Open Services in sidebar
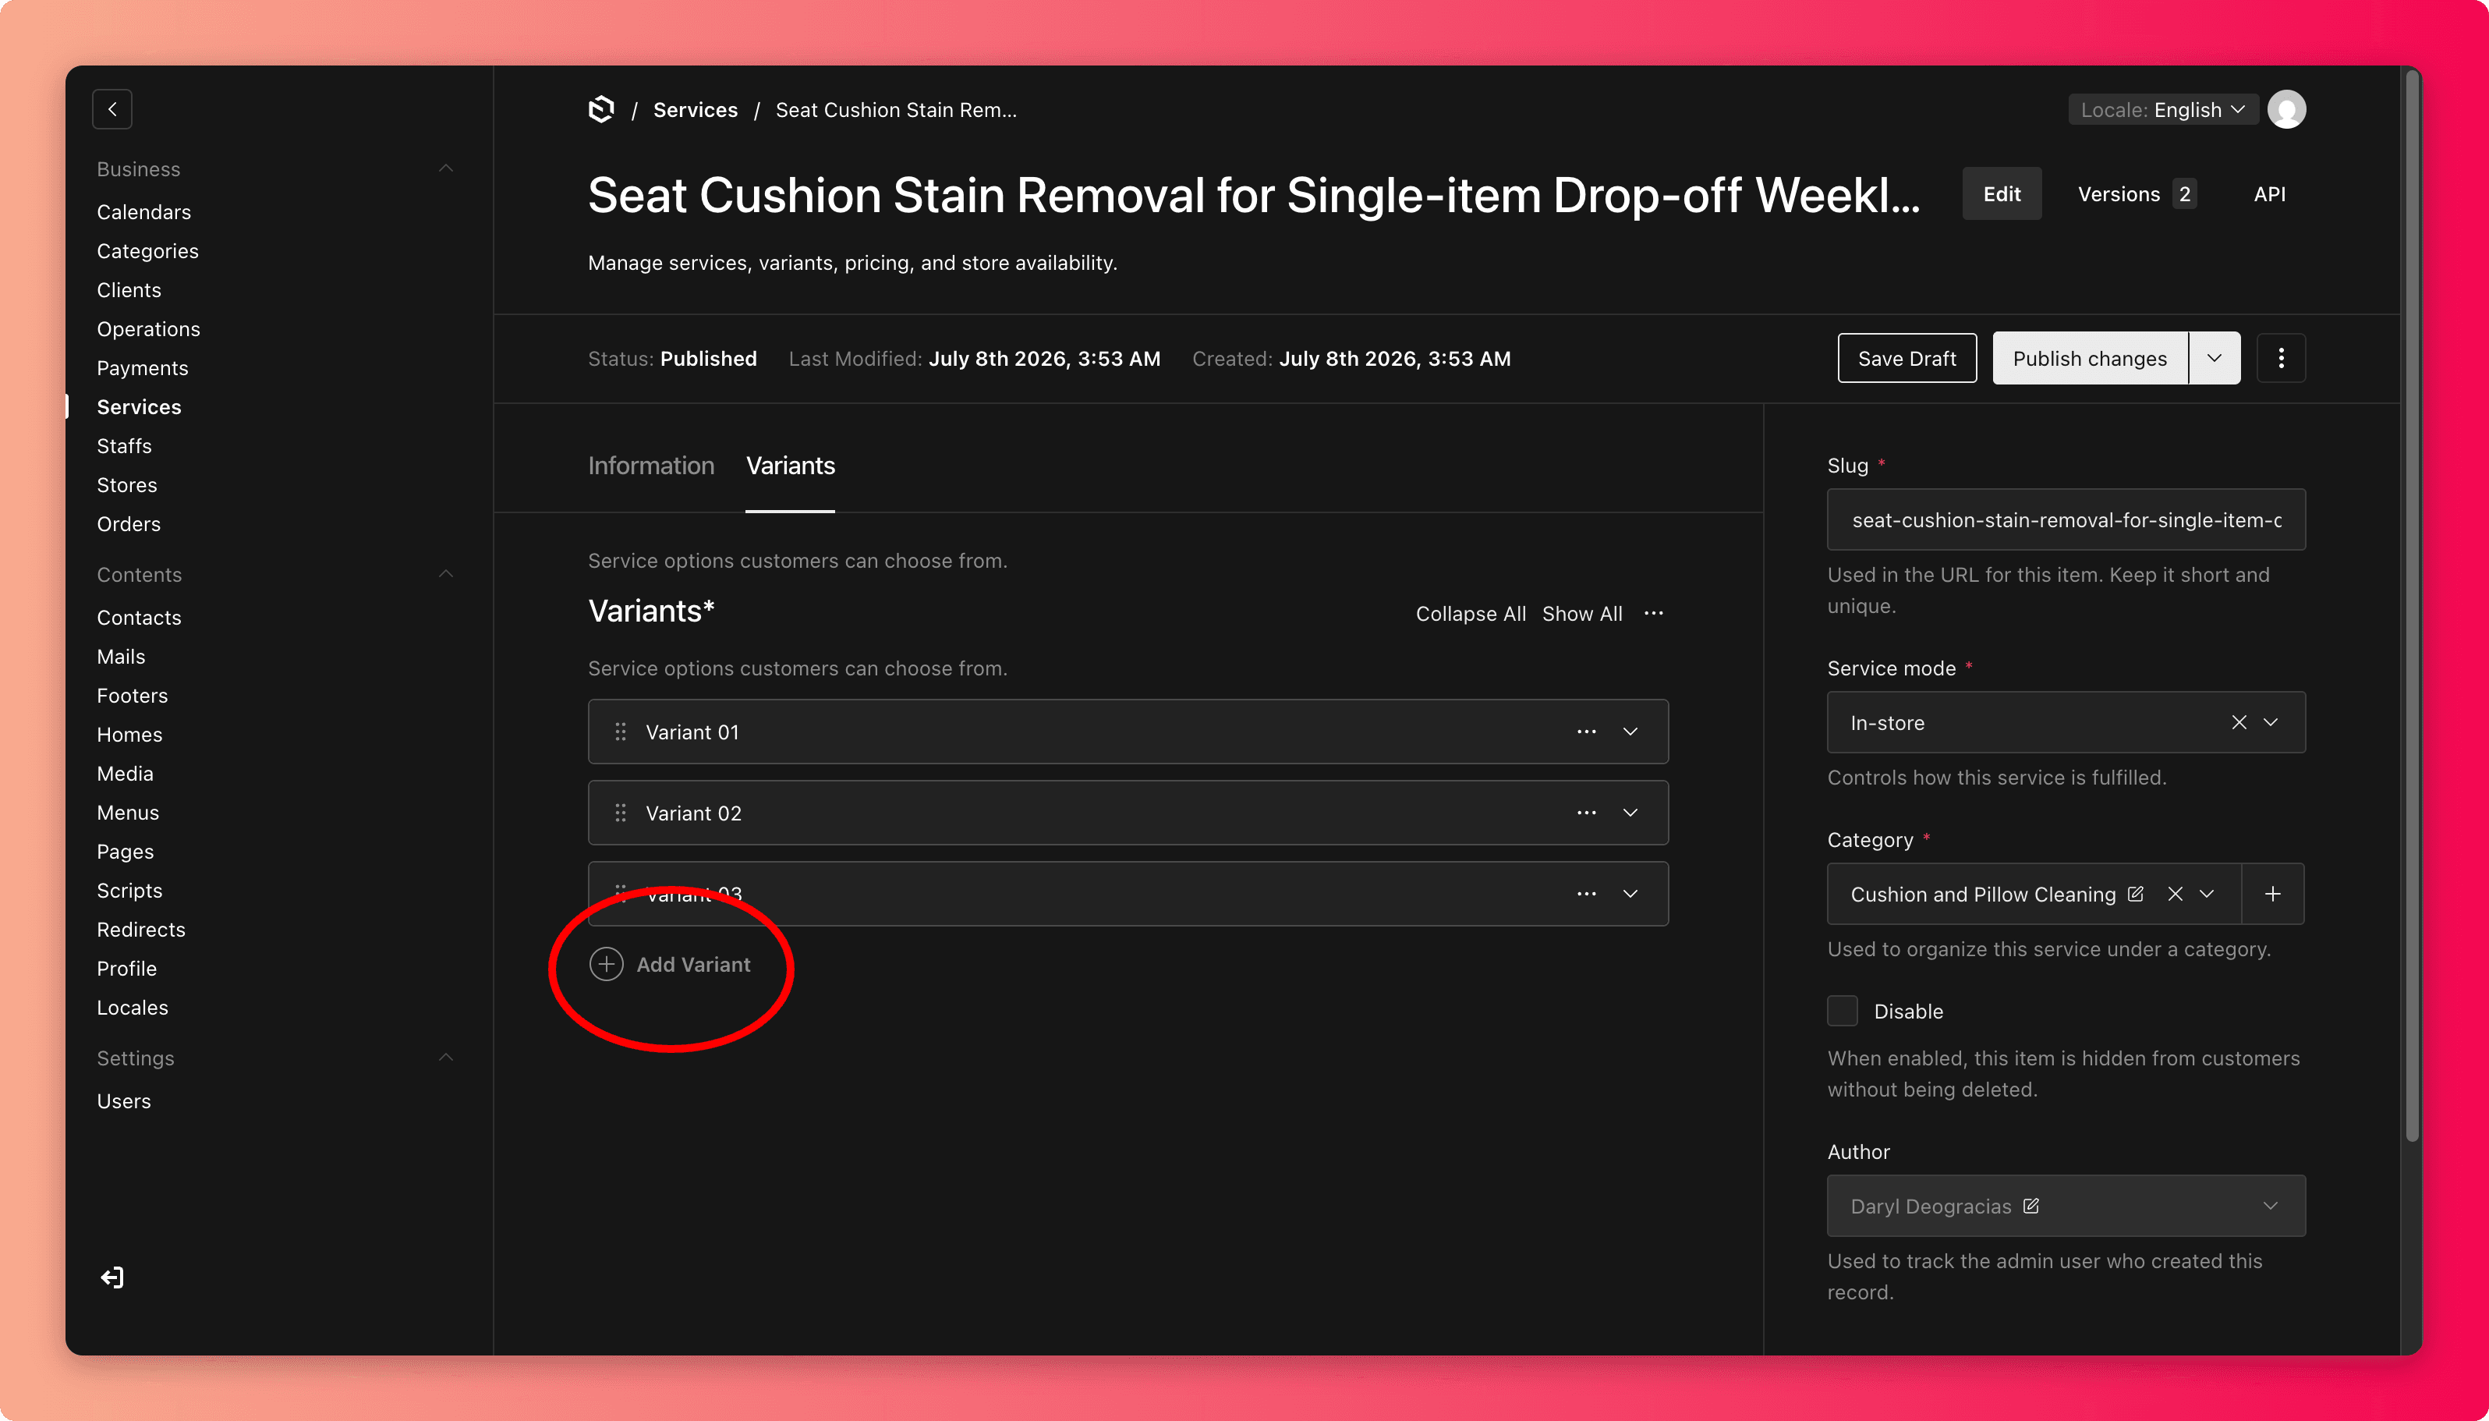Screen dimensions: 2489x1421 tap(139, 407)
